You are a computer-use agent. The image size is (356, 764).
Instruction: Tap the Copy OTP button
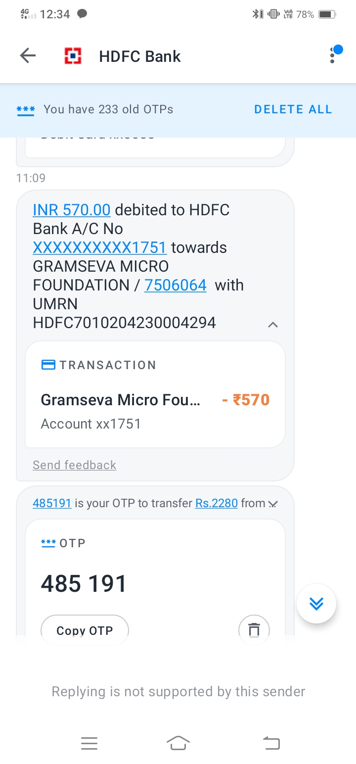coord(85,630)
